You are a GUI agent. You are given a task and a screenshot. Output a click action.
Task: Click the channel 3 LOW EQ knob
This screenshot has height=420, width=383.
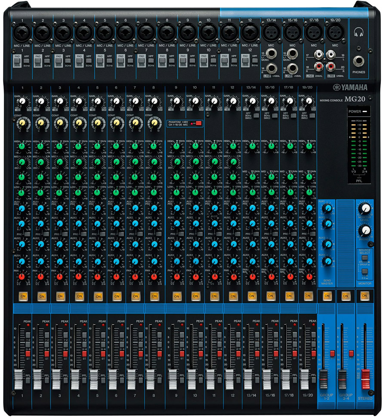[59, 193]
